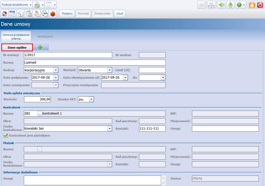Click the Nr umowy field with 1/2017
The width and height of the screenshot is (265, 186).
point(68,55)
